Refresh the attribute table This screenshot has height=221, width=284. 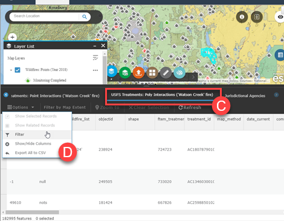(x=190, y=107)
